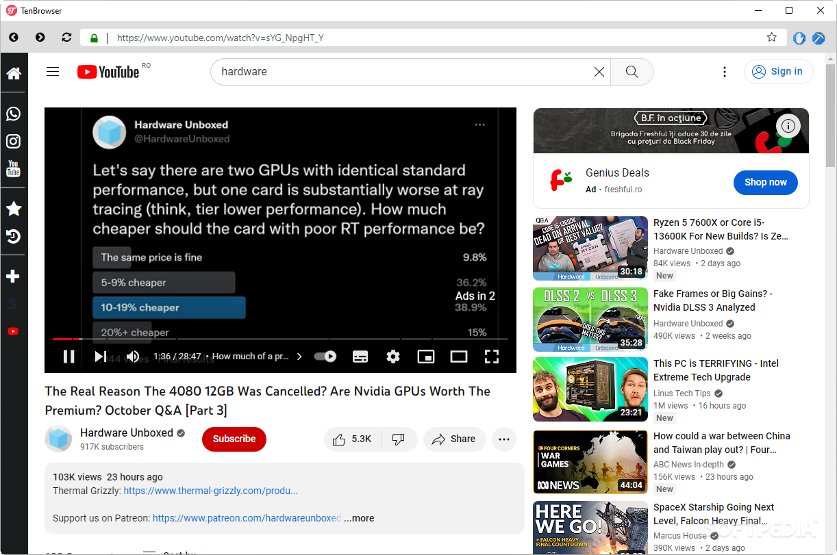837x555 pixels.
Task: Go back with the browser back arrow
Action: [14, 37]
